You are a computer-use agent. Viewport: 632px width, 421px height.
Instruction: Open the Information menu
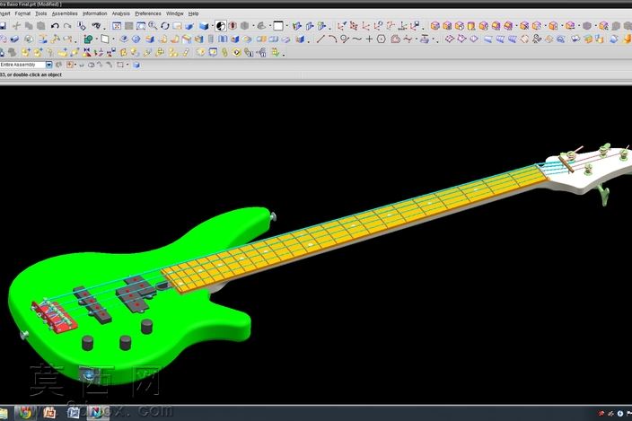[x=95, y=13]
